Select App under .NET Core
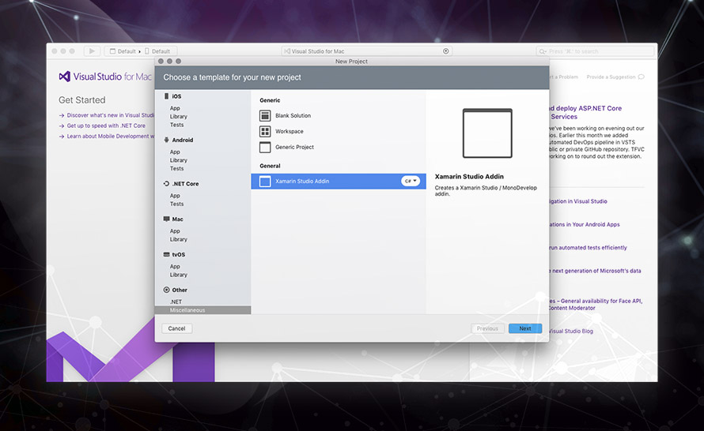Image resolution: width=704 pixels, height=431 pixels. point(175,196)
